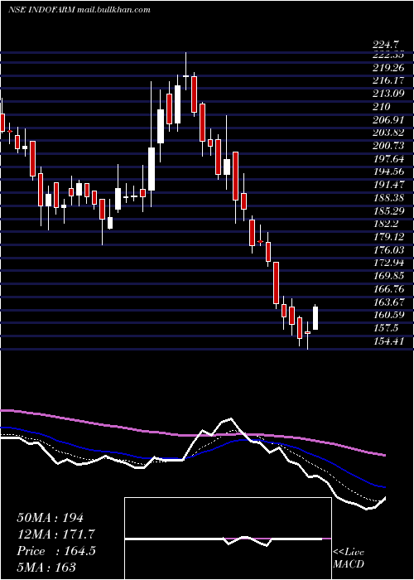Click the 216.17 price level label
414x580 pixels.
point(390,80)
